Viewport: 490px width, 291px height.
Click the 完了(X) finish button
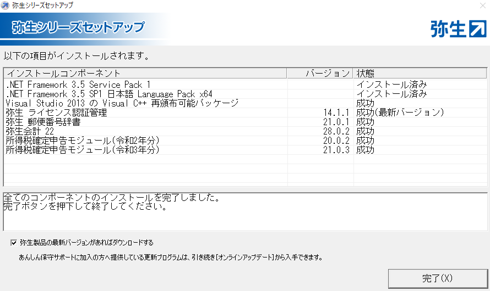pyautogui.click(x=438, y=278)
